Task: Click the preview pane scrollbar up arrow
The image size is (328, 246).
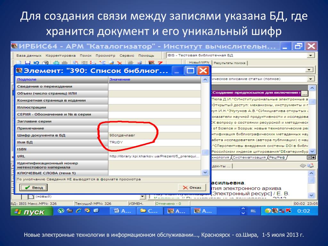Action: click(x=311, y=173)
